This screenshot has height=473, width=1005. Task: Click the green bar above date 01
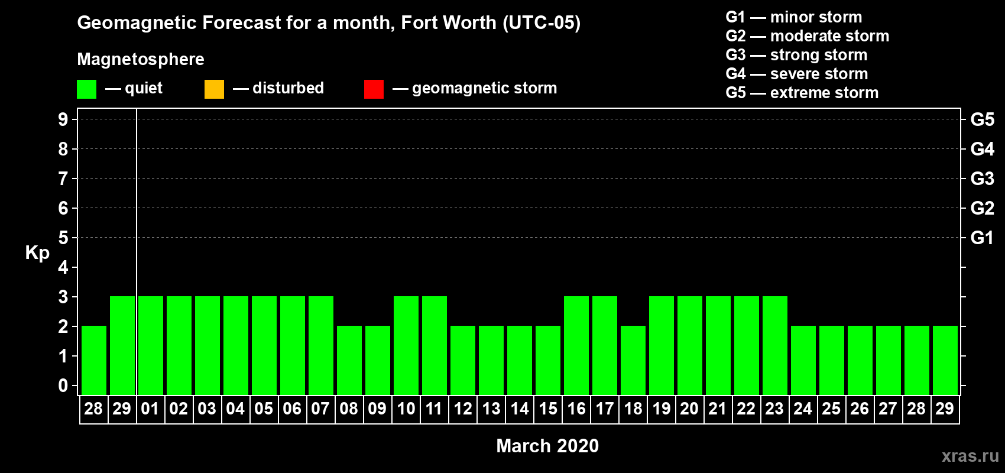tap(151, 345)
